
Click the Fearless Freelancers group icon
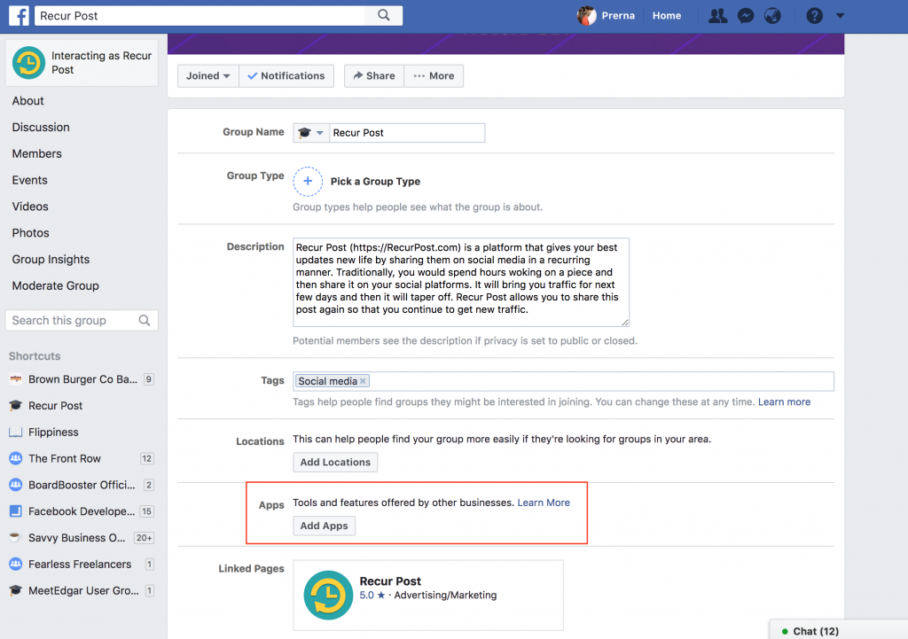pyautogui.click(x=16, y=565)
